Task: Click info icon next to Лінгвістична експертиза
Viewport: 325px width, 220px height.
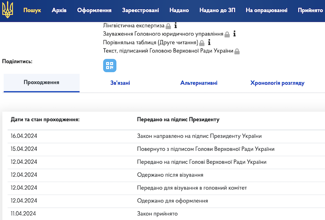Action: (x=175, y=26)
